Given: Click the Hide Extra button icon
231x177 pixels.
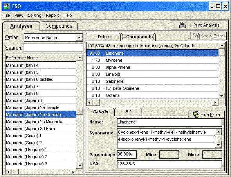Looking at the screenshot, I should [x=196, y=114].
